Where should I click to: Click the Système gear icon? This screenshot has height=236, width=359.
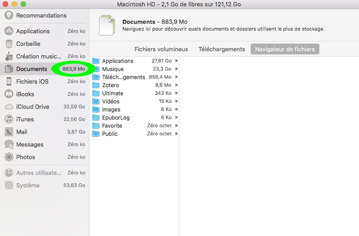9,185
